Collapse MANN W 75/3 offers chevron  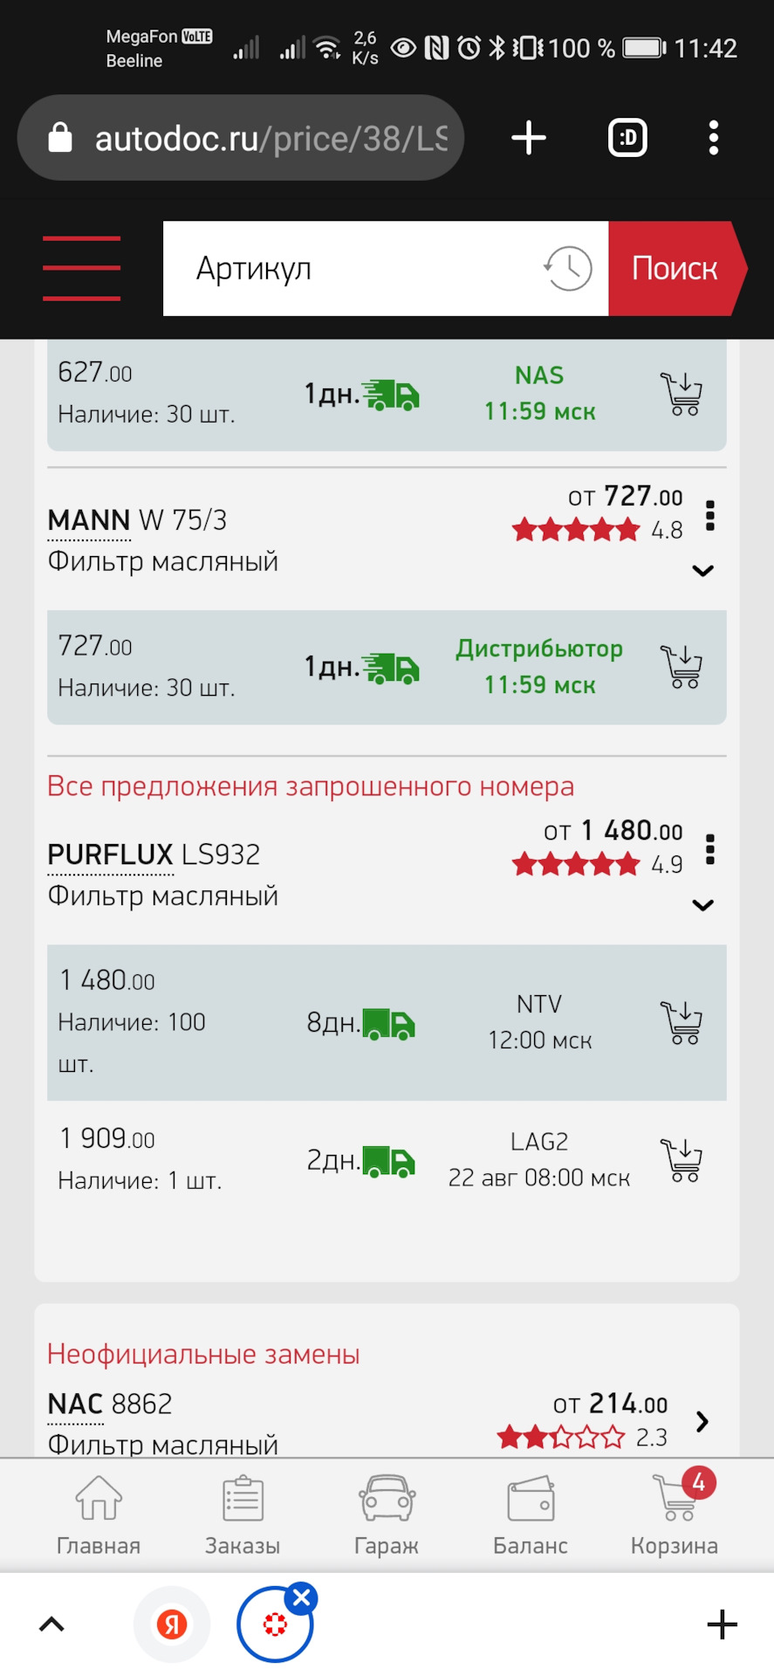click(x=702, y=571)
